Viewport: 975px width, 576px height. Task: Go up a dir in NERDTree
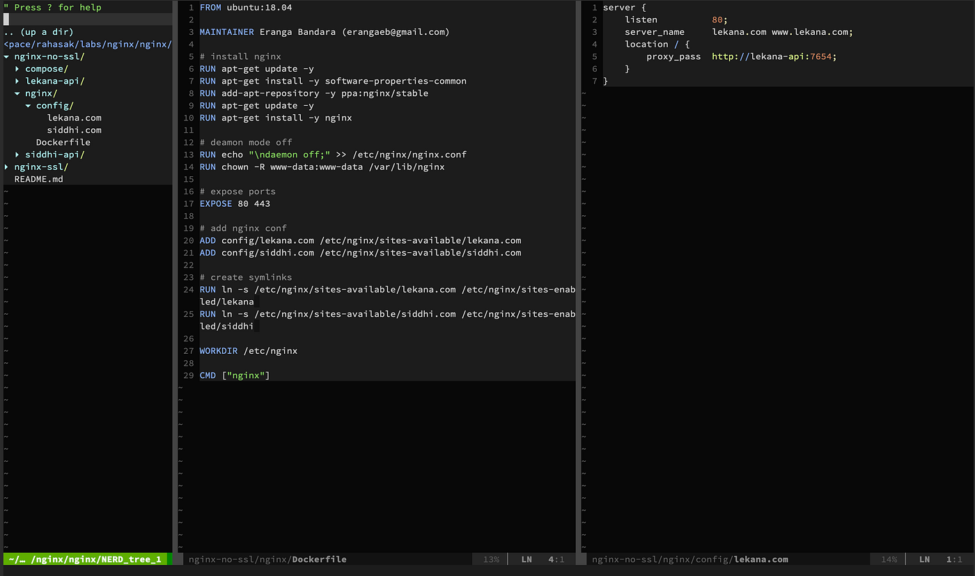point(38,32)
